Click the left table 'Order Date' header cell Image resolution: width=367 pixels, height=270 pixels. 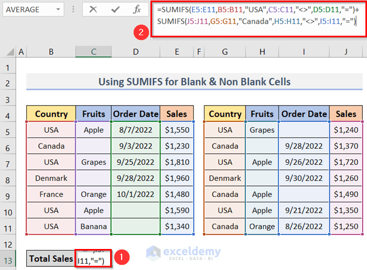(136, 114)
